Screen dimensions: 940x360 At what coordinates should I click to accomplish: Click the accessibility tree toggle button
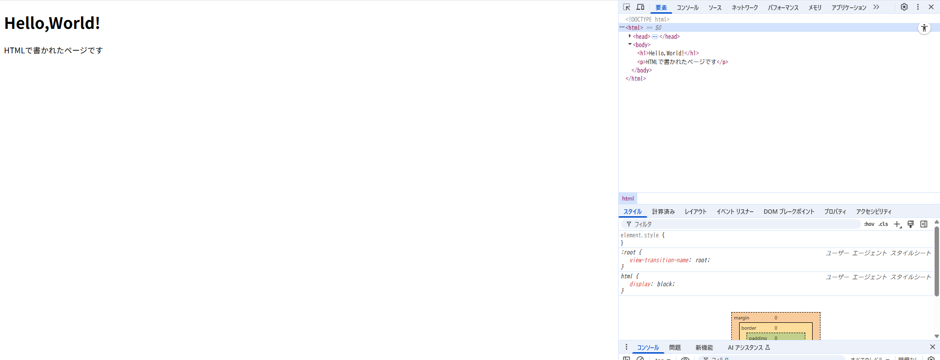coord(924,28)
